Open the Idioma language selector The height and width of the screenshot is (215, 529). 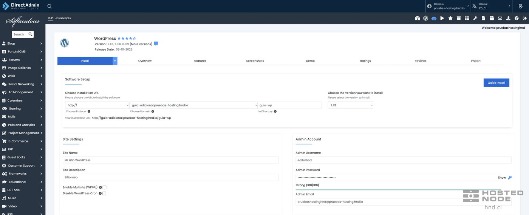[491, 6]
